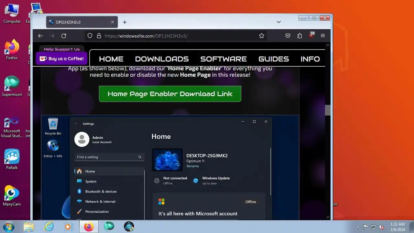Open a new tab with plus button
This screenshot has width=414, height=233.
125,22
